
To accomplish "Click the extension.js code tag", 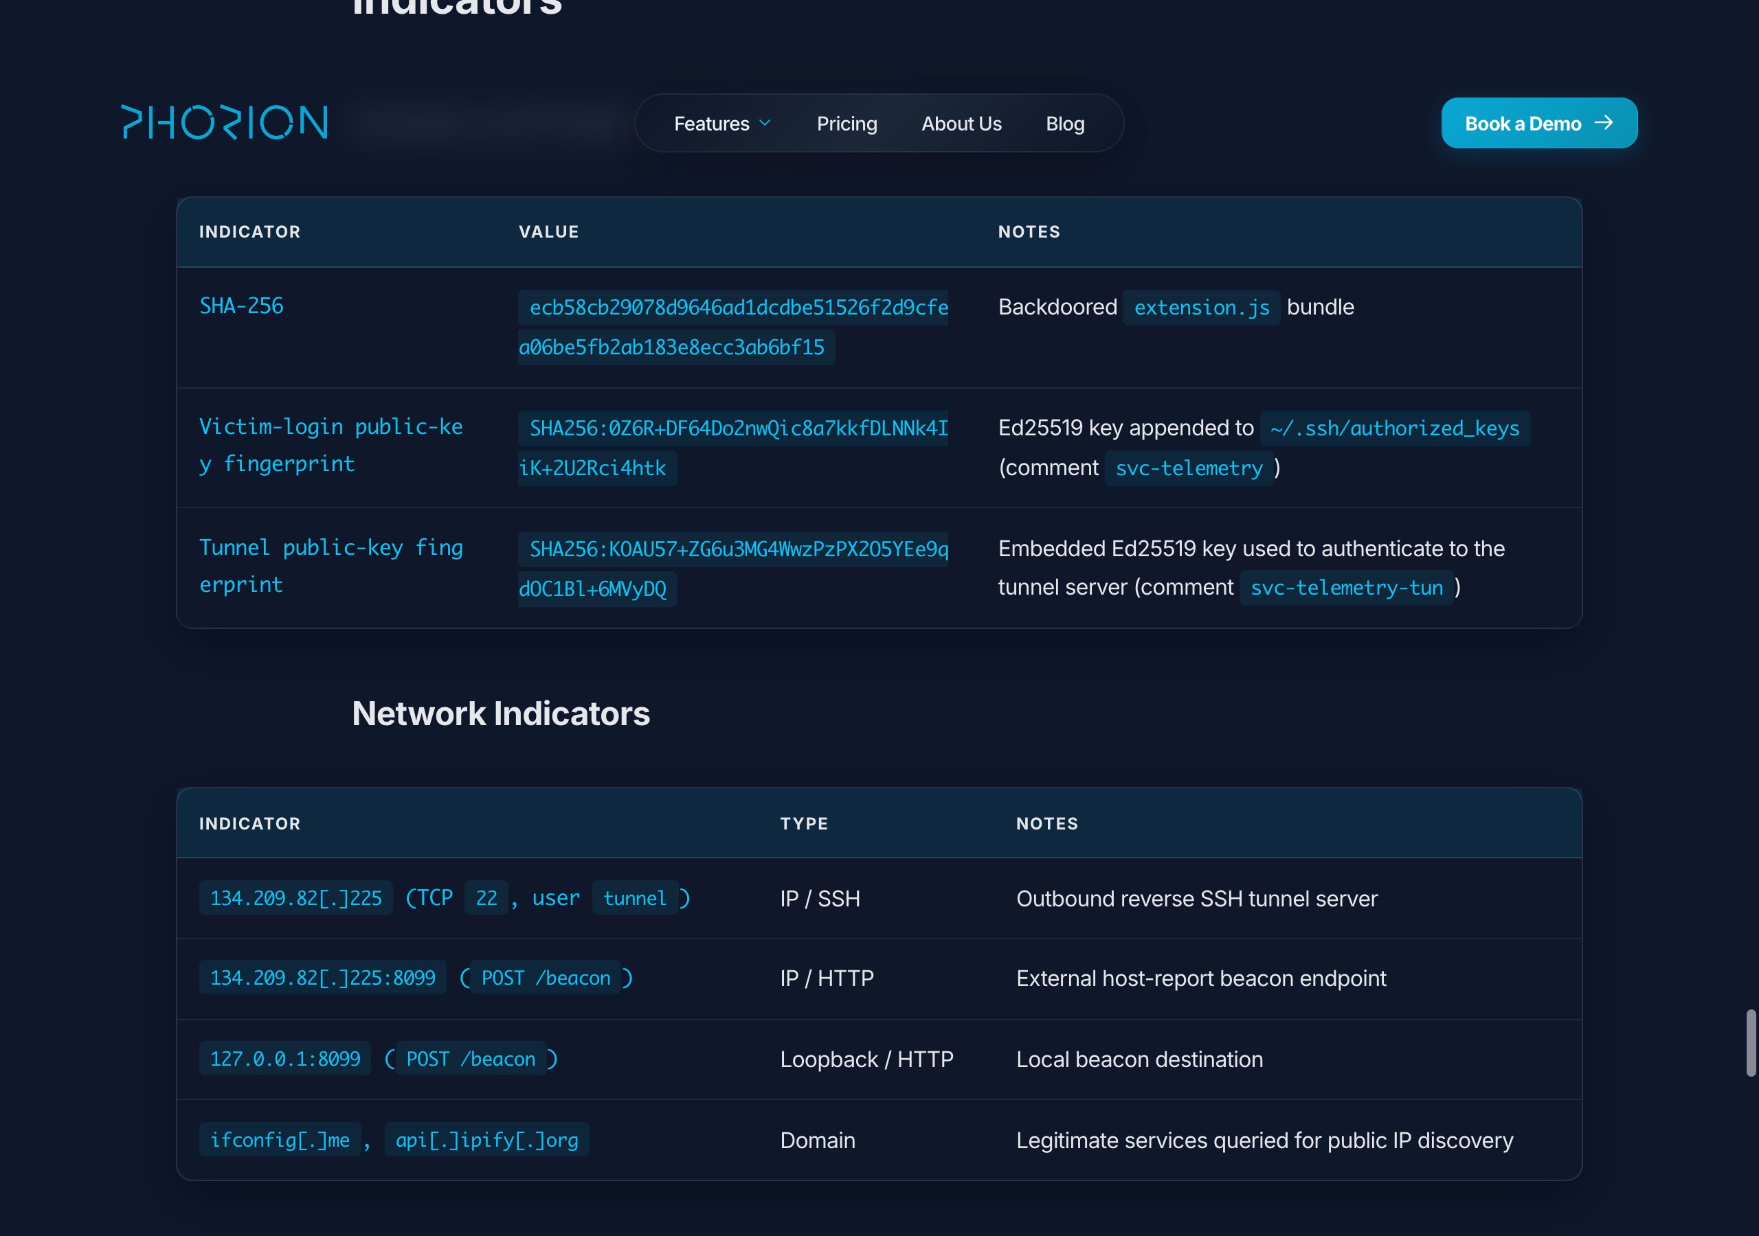I will tap(1201, 307).
